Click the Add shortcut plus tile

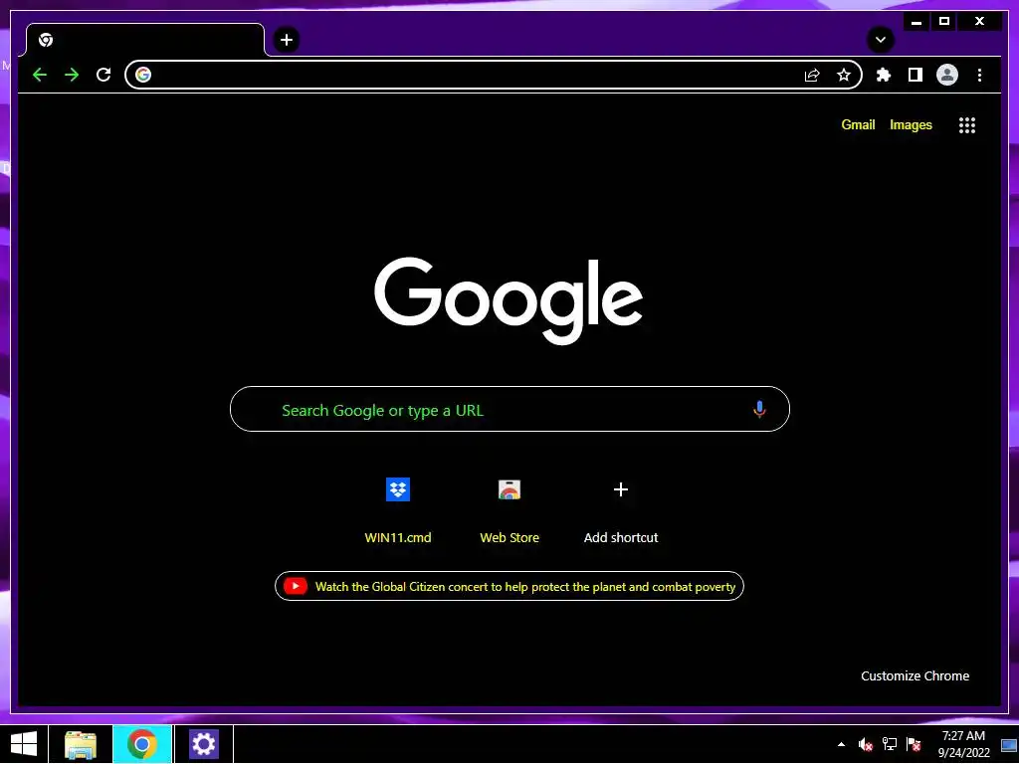pyautogui.click(x=621, y=511)
